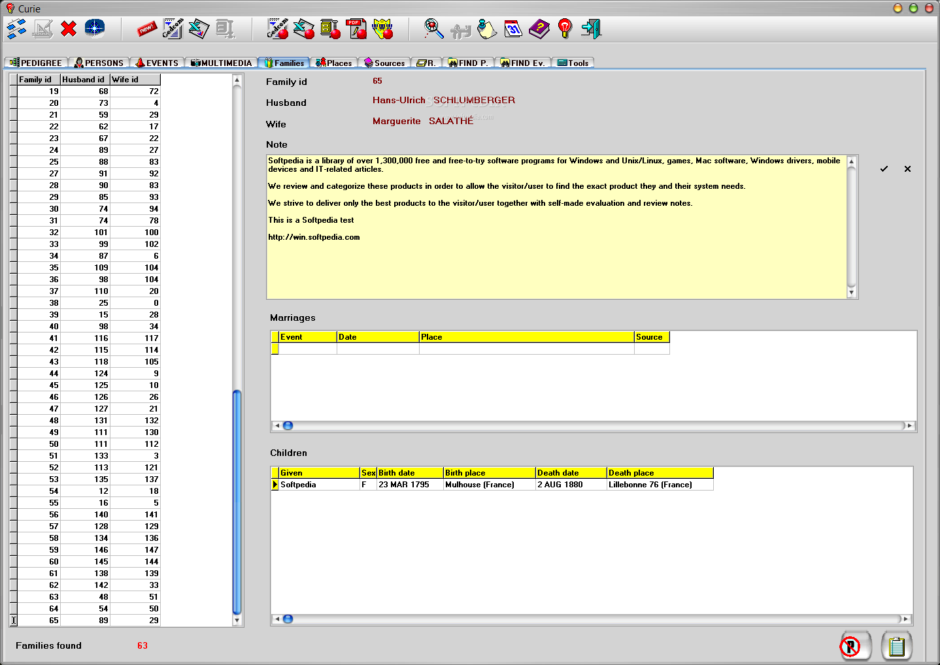Cancel note edit with X icon
Viewport: 940px width, 665px height.
(907, 169)
